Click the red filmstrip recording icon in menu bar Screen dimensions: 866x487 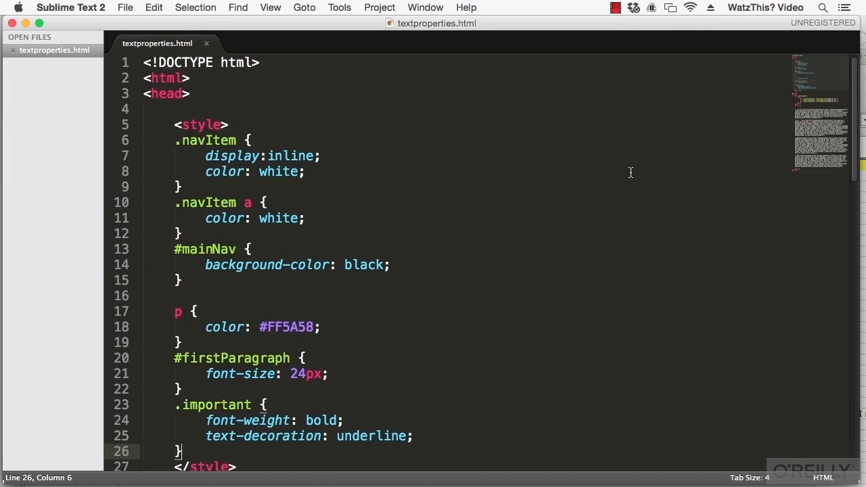click(x=616, y=7)
